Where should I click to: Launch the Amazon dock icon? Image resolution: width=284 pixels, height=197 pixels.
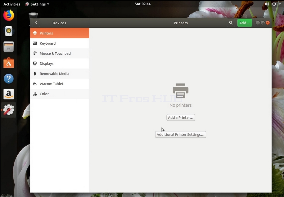click(x=9, y=94)
